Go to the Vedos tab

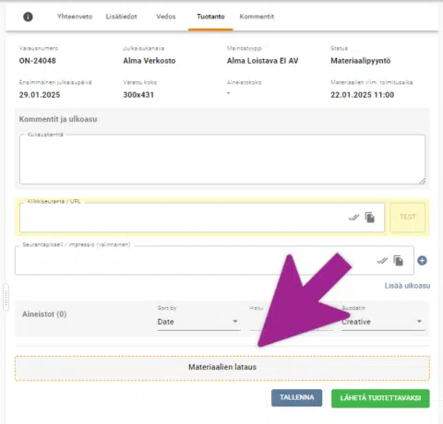[x=166, y=17]
